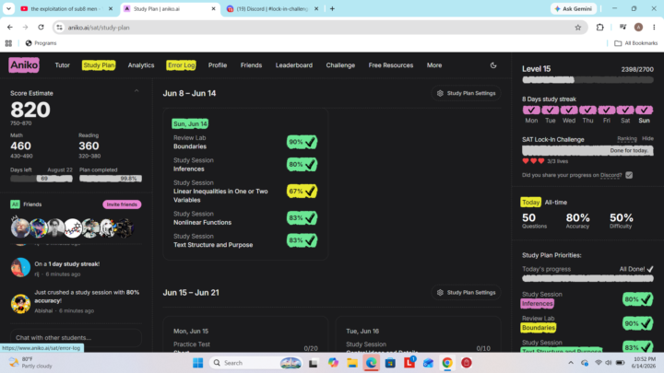This screenshot has width=664, height=373.
Task: Open File Explorer from taskbar
Action: (x=352, y=363)
